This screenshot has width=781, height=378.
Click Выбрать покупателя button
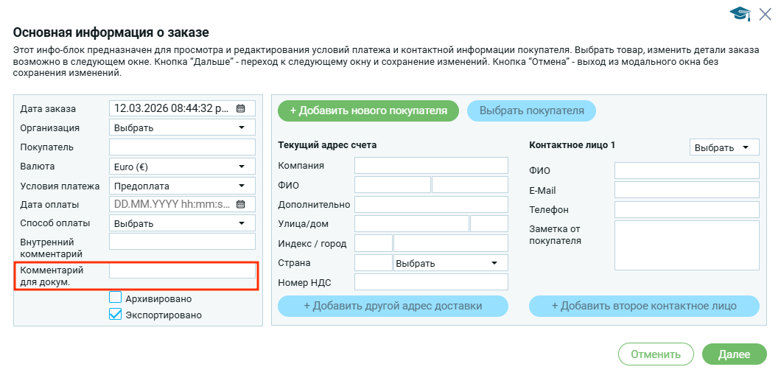pyautogui.click(x=531, y=111)
